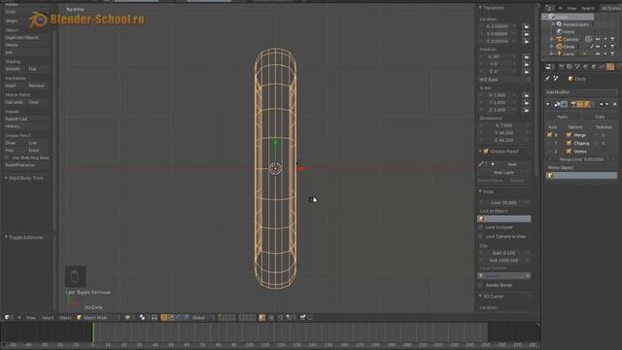Toggle the snap magnet icon in header
This screenshot has width=622, height=350.
[x=281, y=318]
